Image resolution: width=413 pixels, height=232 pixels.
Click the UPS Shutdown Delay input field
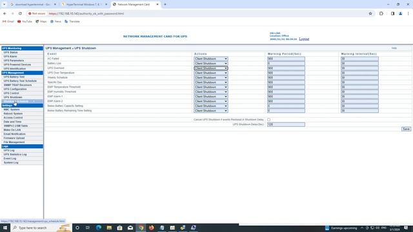click(286, 124)
